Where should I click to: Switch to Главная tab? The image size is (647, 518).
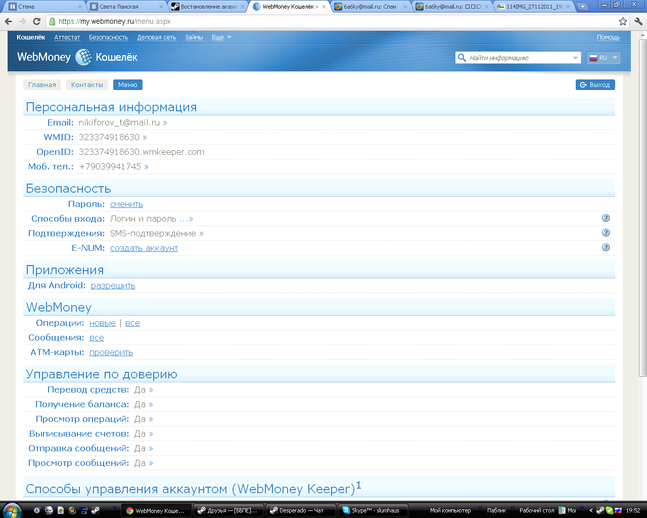point(42,85)
